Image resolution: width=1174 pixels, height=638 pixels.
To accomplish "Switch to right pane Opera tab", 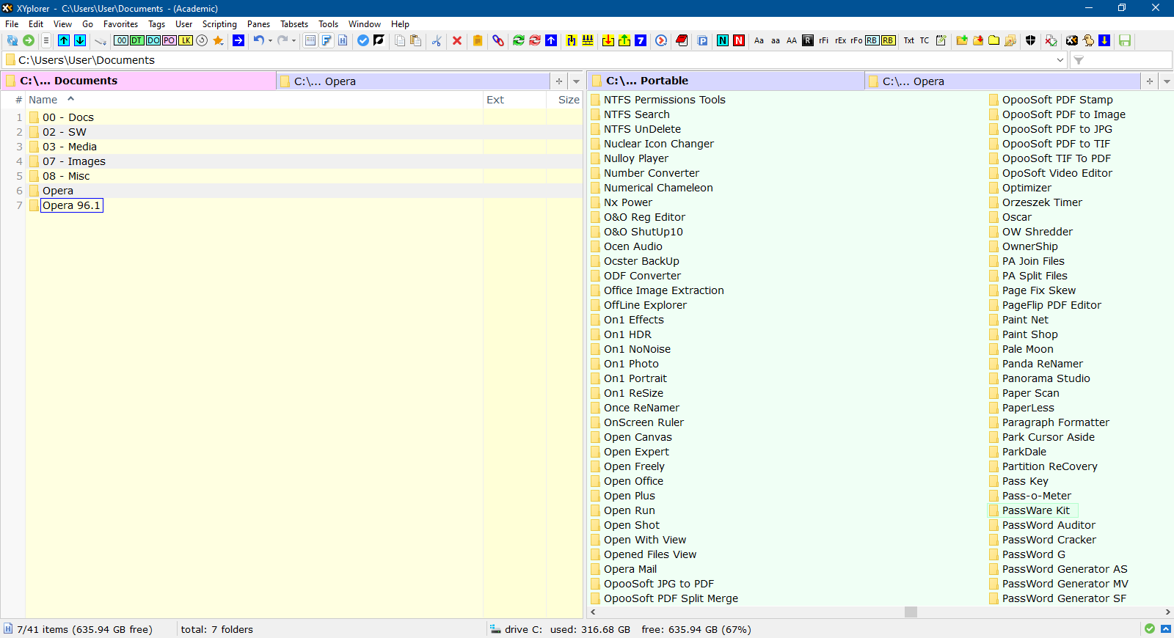I will coord(1003,81).
